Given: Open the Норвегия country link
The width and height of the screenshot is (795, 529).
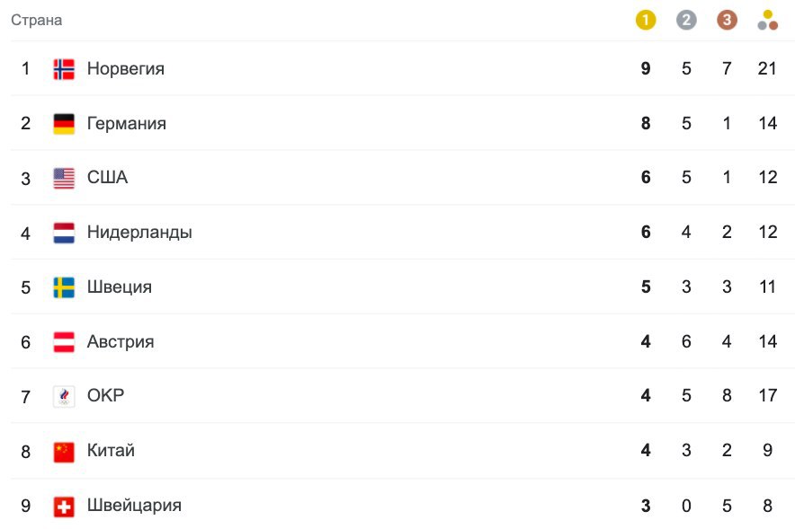Looking at the screenshot, I should click(x=125, y=68).
